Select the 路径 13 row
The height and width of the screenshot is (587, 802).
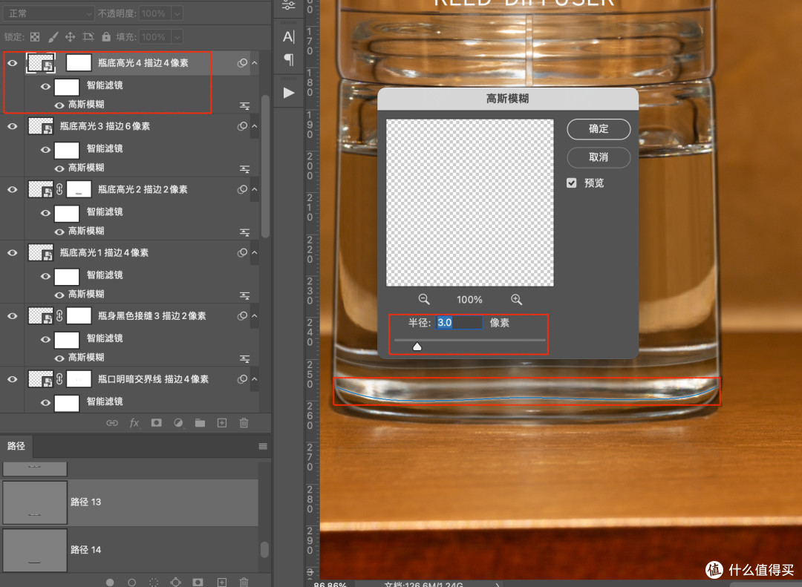pos(130,502)
